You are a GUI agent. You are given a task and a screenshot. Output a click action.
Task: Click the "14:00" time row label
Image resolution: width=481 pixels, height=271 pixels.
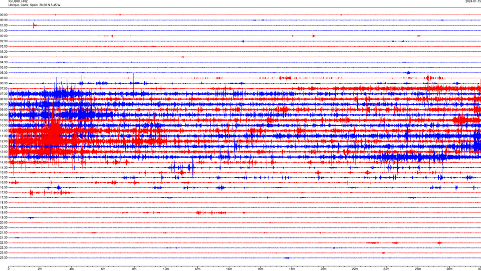click(x=4, y=162)
